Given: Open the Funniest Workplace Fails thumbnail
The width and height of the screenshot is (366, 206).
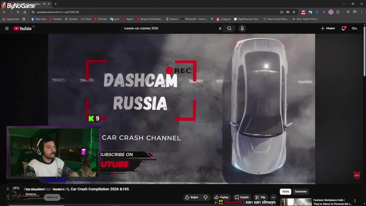Looking at the screenshot, I should (296, 202).
